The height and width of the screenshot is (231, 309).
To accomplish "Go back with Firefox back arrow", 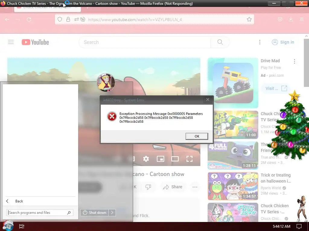I will 7,20.
